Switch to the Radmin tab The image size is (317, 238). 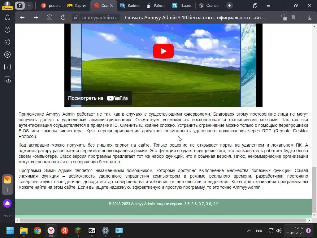tap(130, 6)
